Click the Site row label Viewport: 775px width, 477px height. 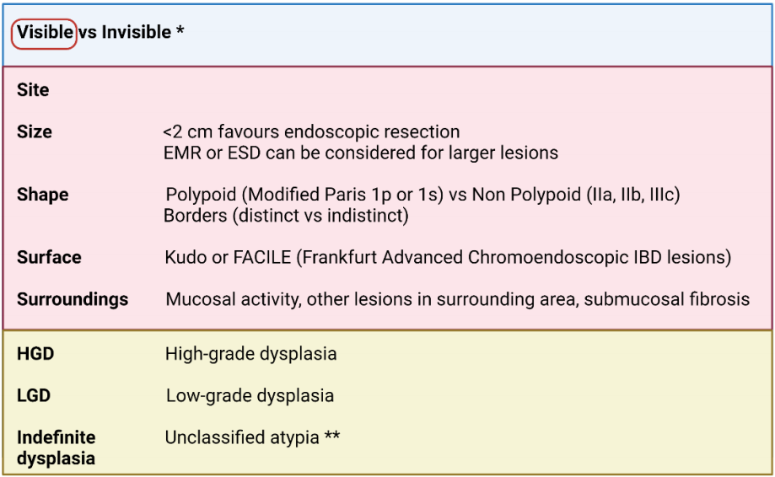(x=33, y=90)
